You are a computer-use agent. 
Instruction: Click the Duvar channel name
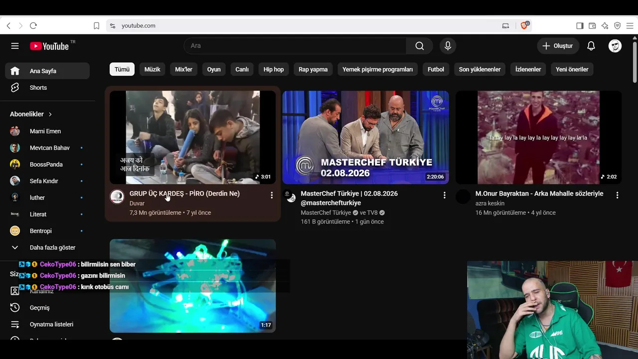click(137, 203)
